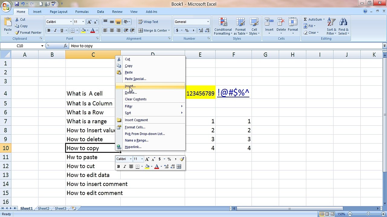
Task: Open ribbon font size 11 dropdown
Action: pyautogui.click(x=83, y=22)
